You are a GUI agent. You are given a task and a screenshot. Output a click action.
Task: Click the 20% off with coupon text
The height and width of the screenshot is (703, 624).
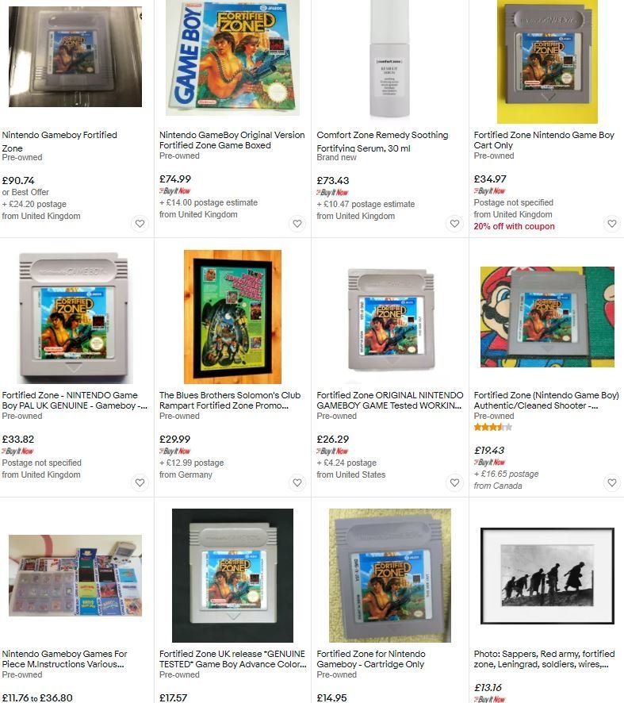click(x=515, y=226)
